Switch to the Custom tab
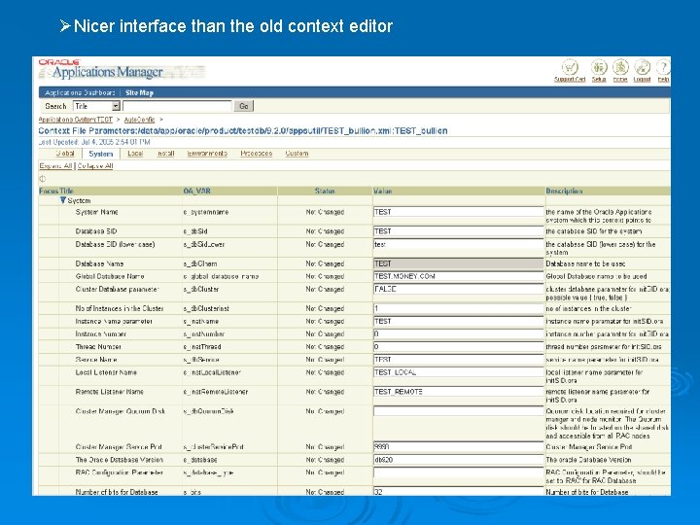The height and width of the screenshot is (525, 700). point(297,154)
